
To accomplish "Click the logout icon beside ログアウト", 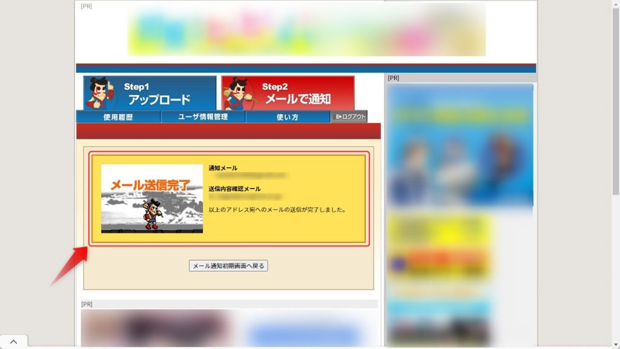I will (x=338, y=117).
